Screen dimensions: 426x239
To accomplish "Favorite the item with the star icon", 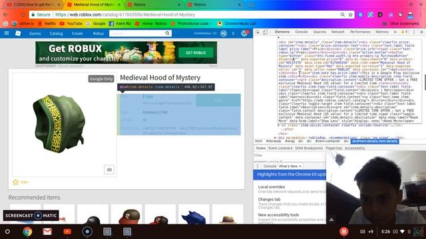I will point(15,182).
